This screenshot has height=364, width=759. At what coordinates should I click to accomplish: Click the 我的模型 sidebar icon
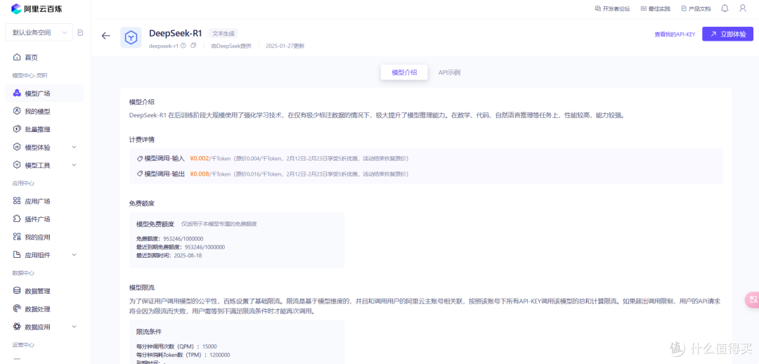tap(17, 111)
